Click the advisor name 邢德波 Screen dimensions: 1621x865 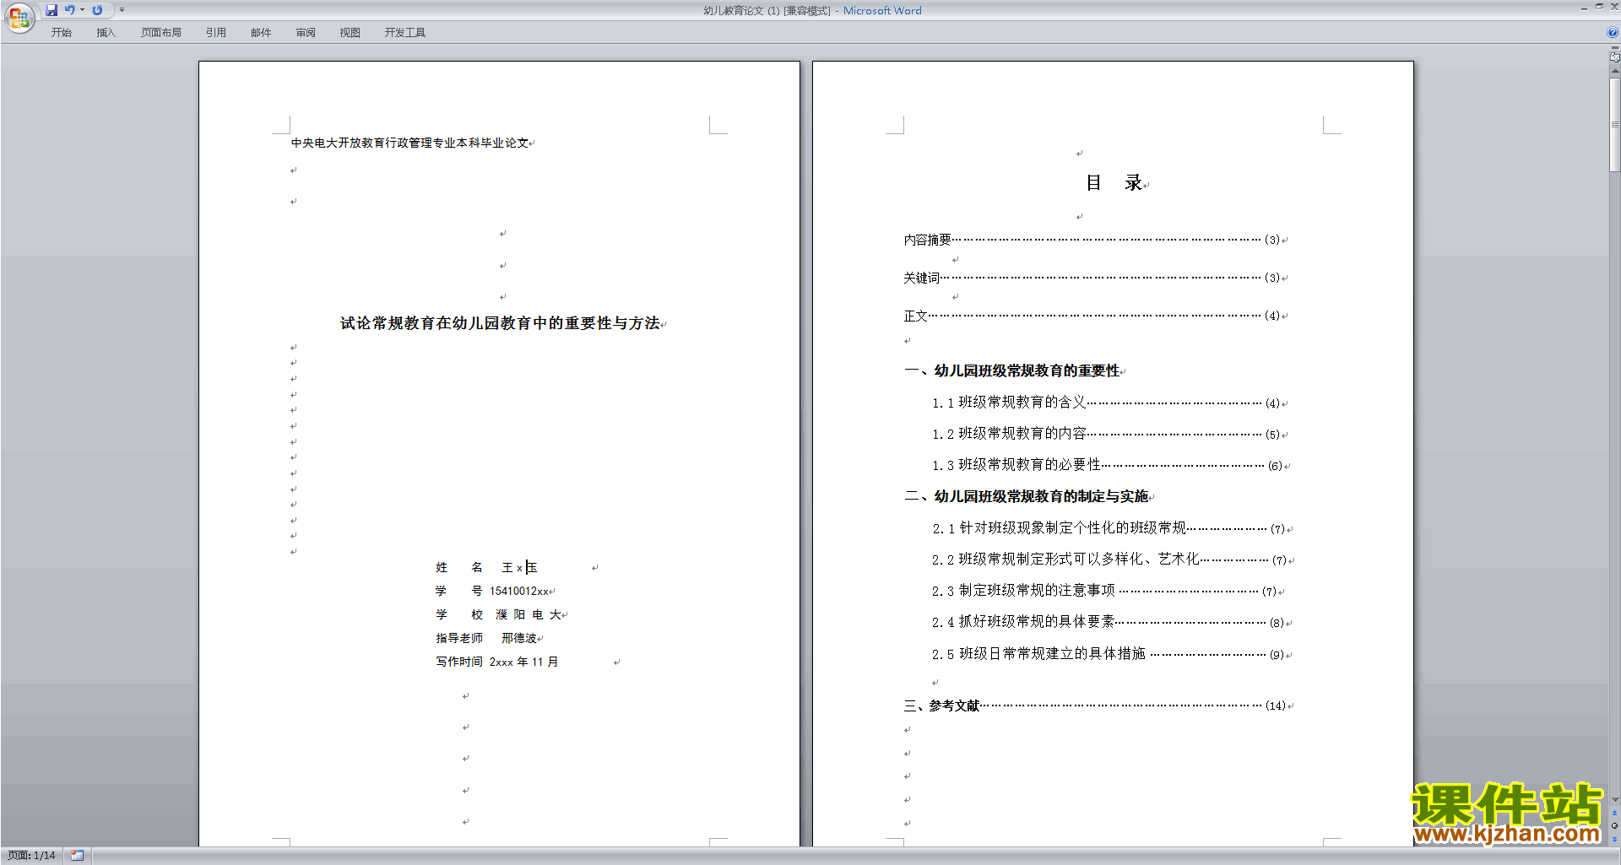(x=519, y=639)
